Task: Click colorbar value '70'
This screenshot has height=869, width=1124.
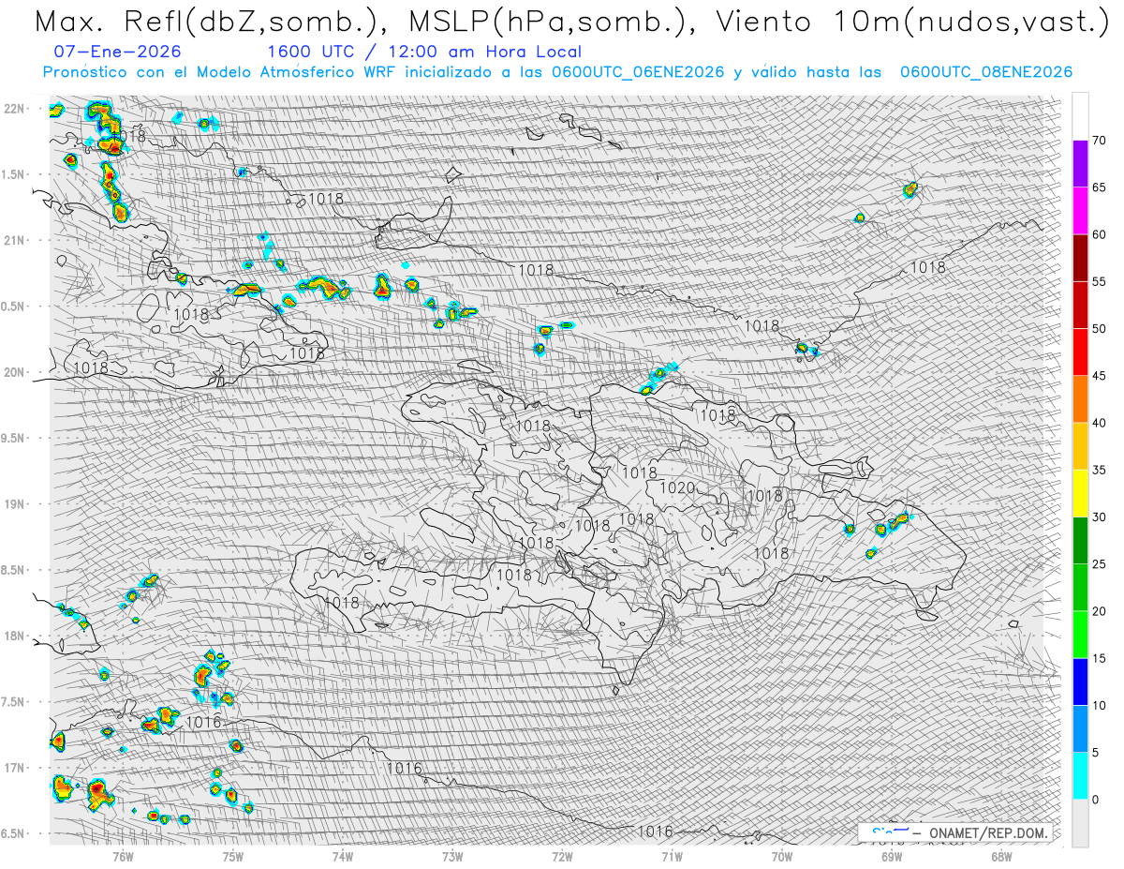Action: 1099,141
